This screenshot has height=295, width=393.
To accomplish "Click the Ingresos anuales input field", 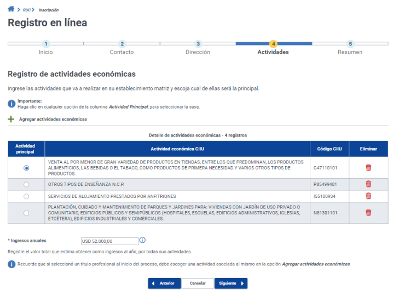I will pos(109,241).
